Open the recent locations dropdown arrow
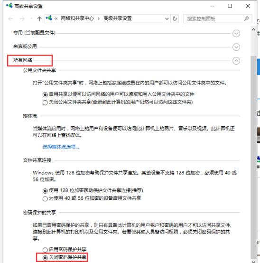Viewport: 260px width, 263px height. click(31, 19)
